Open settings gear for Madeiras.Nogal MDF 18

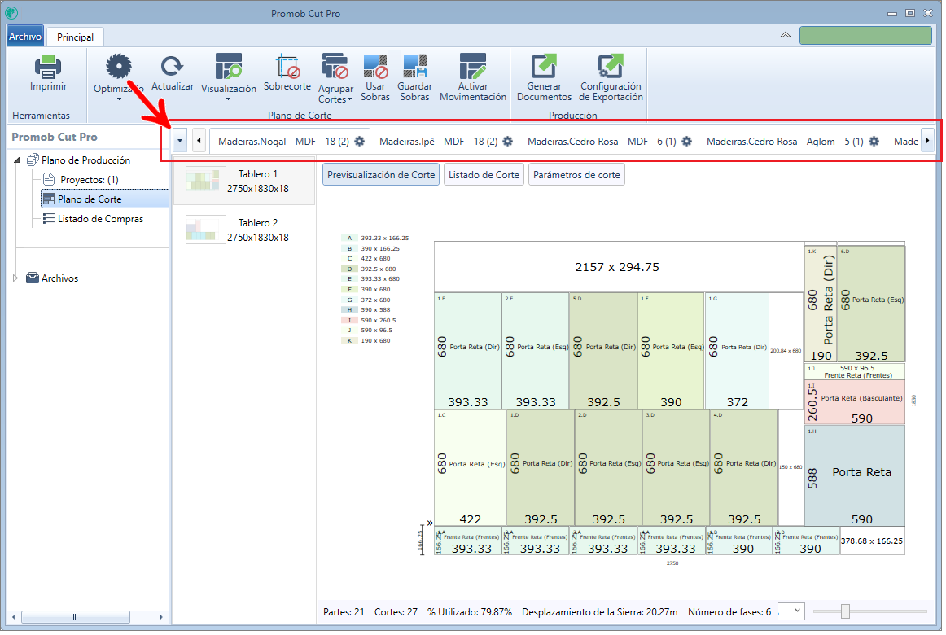tap(360, 141)
